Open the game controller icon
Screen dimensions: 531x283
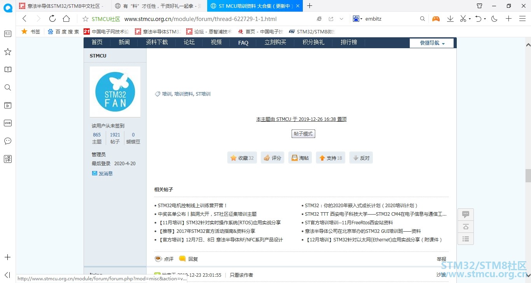(436, 19)
